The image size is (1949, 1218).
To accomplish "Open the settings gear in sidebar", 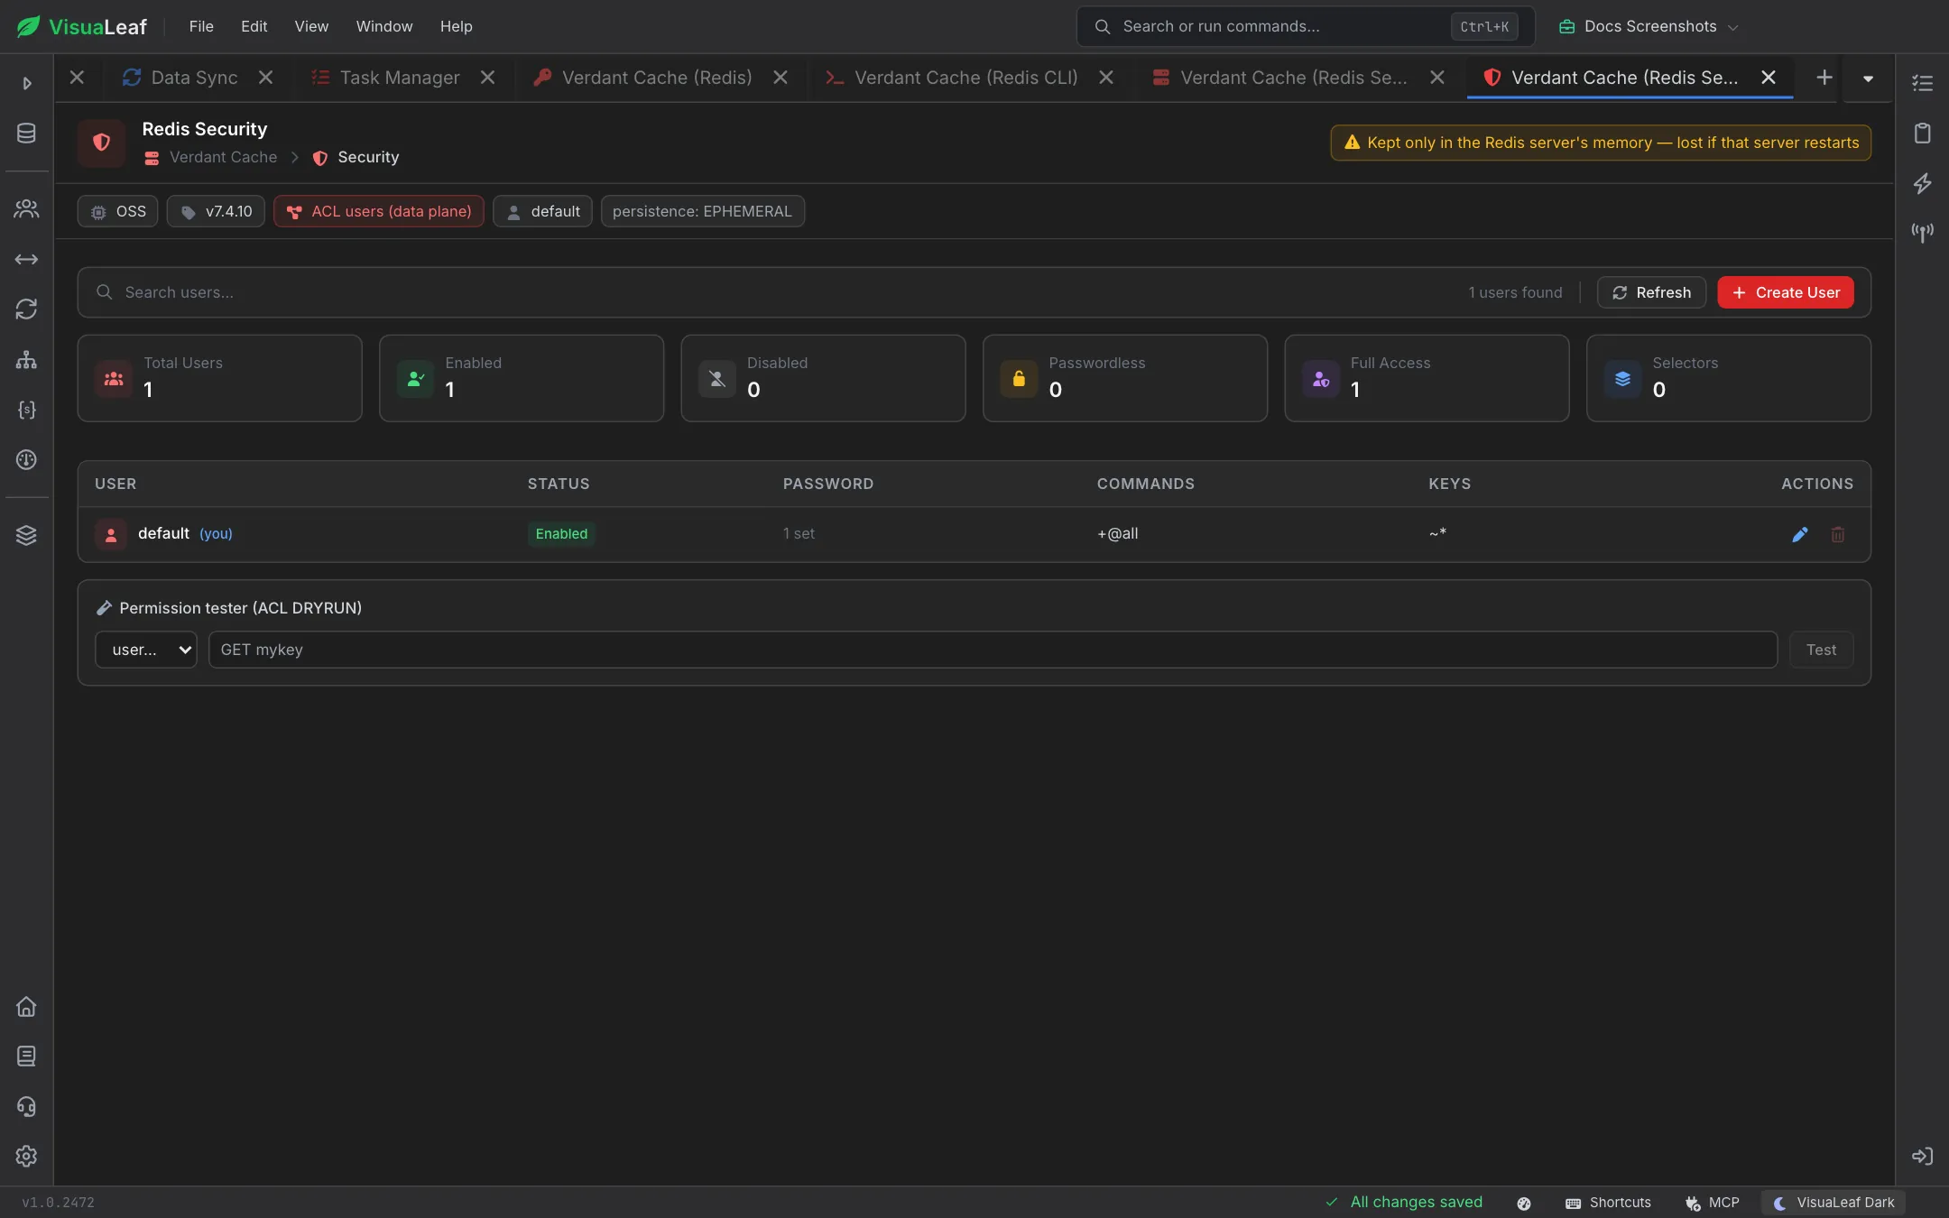I will (26, 1156).
